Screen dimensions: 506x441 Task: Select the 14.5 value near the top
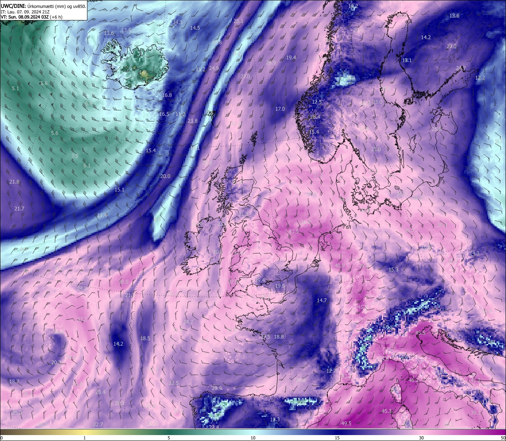point(195,28)
